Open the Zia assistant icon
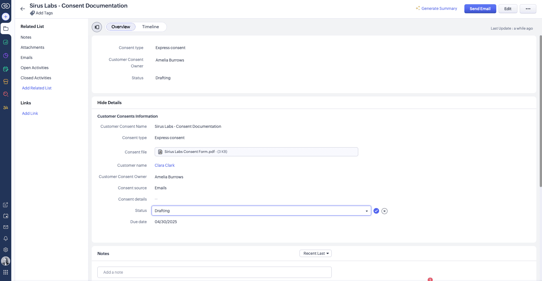The width and height of the screenshot is (542, 281). [6, 107]
